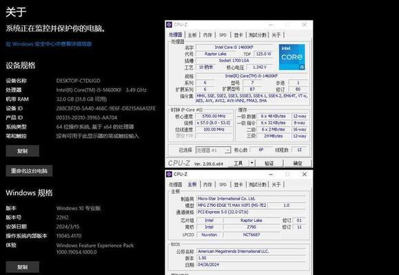Click the 核心电压 value 1.242 V

coord(259,67)
